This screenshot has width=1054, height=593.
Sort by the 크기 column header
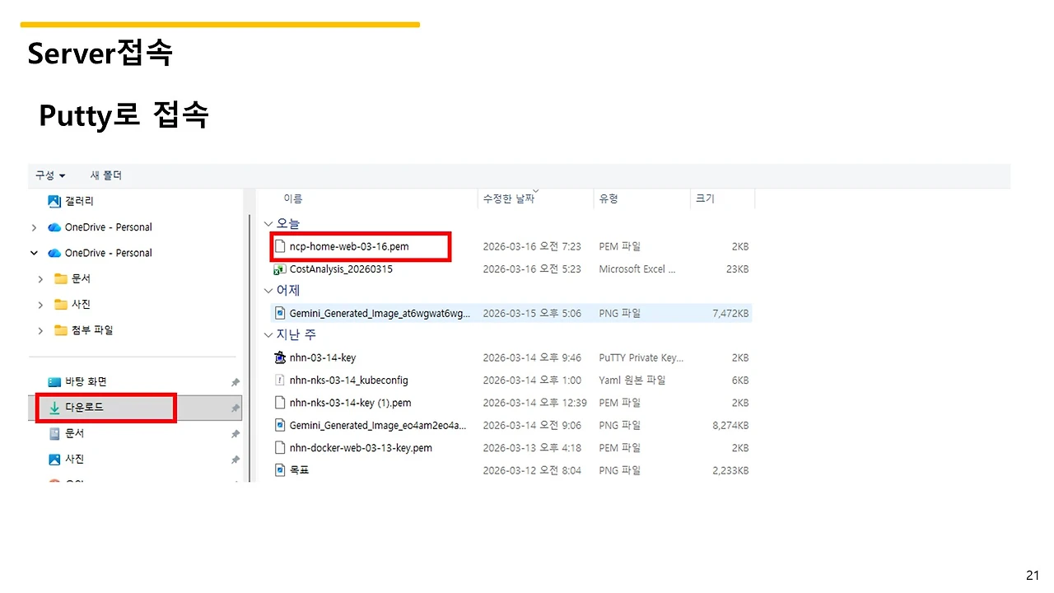[705, 198]
